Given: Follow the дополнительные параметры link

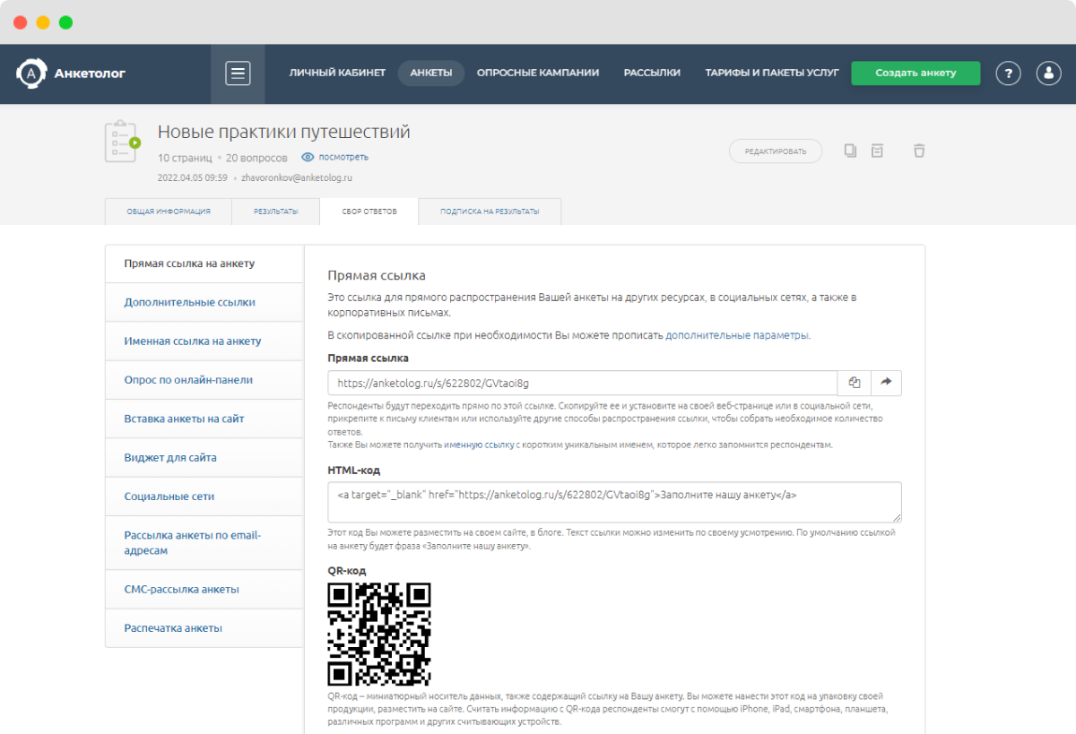Looking at the screenshot, I should 737,335.
